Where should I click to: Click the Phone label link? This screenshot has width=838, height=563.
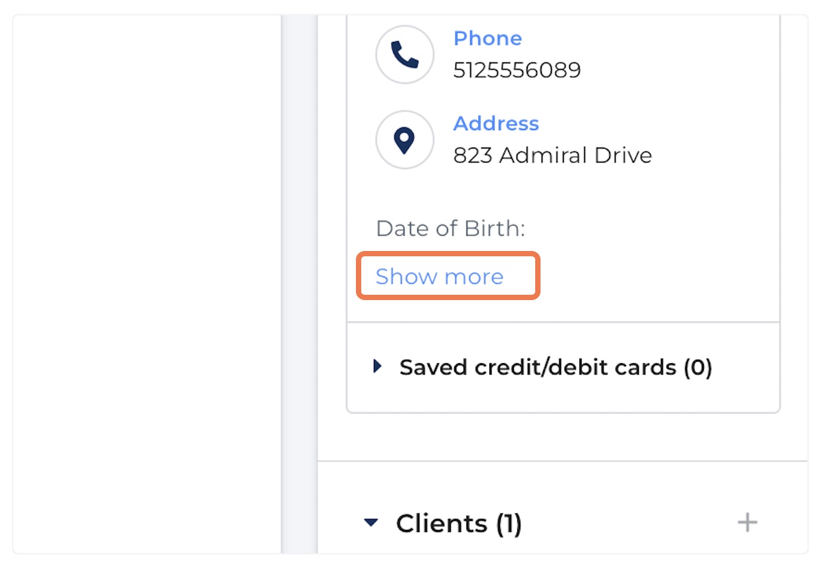[487, 38]
